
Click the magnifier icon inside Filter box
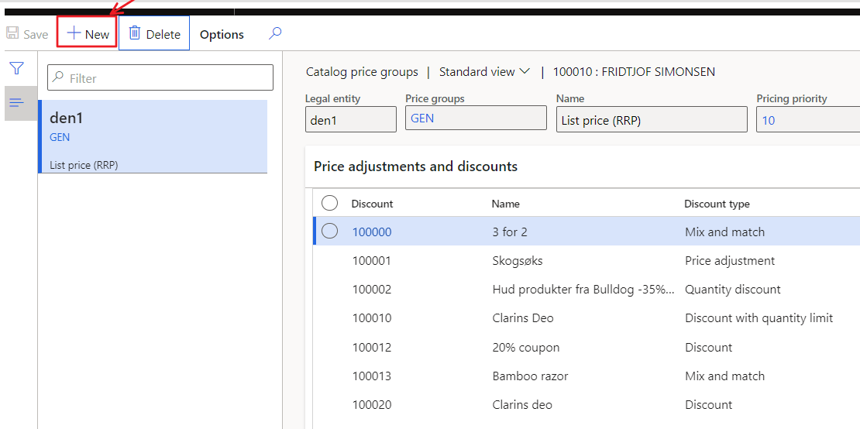58,78
